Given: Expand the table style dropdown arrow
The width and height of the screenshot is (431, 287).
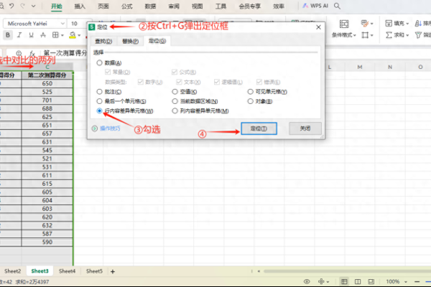Looking at the screenshot, I should click(372, 24).
